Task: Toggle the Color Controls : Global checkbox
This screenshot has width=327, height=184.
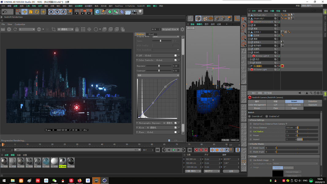Action: click(x=175, y=60)
